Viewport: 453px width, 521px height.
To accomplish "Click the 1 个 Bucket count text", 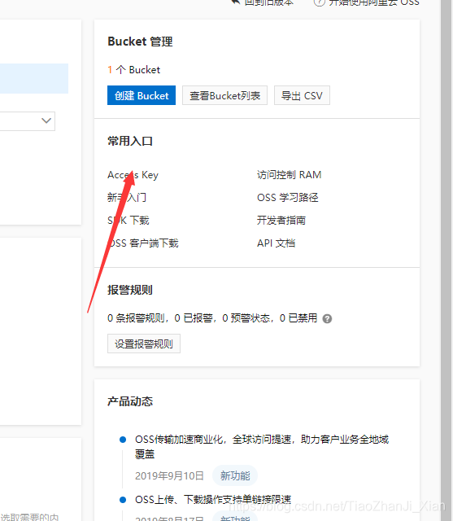I will pyautogui.click(x=133, y=70).
